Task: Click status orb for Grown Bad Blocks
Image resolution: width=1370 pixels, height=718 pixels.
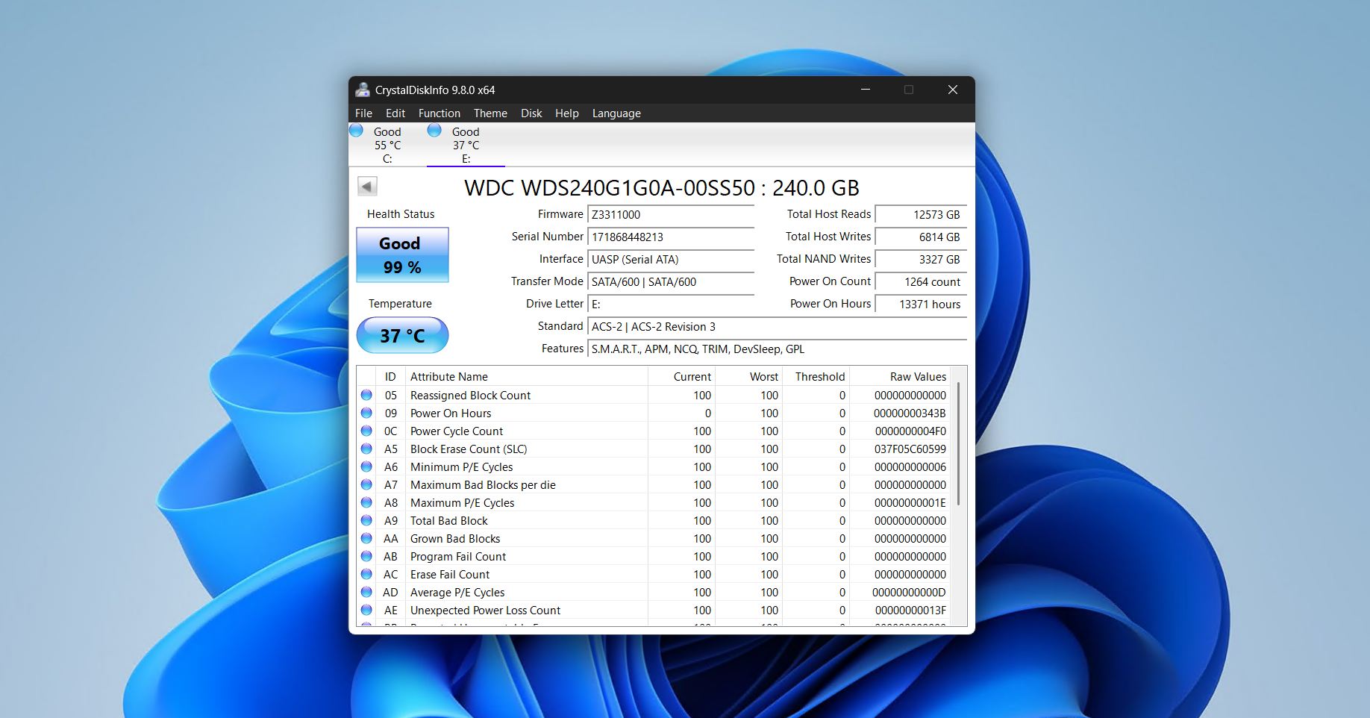Action: coord(366,538)
